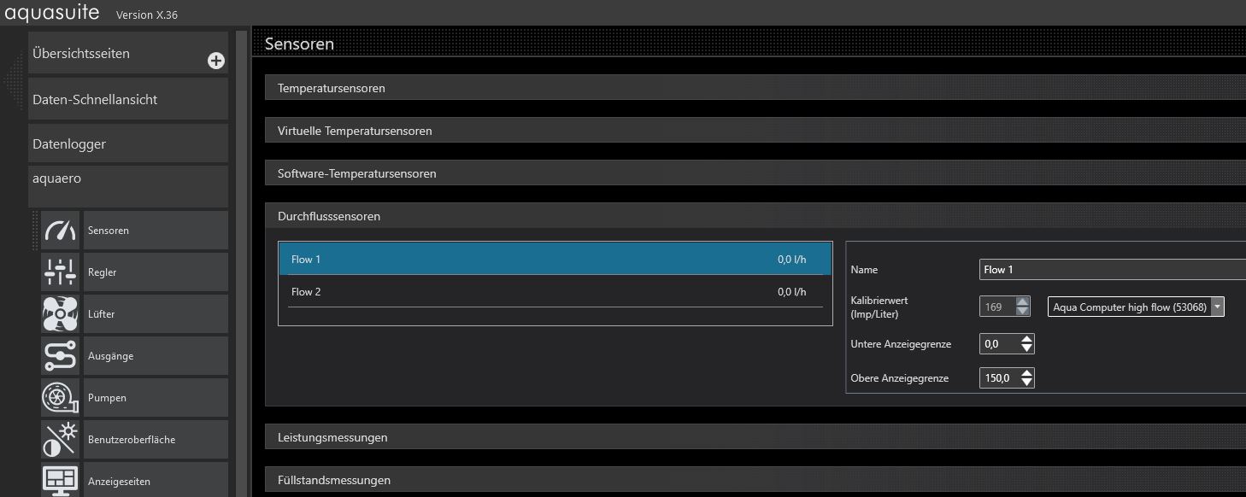Open the Anzeigeseiten display icon

click(60, 480)
